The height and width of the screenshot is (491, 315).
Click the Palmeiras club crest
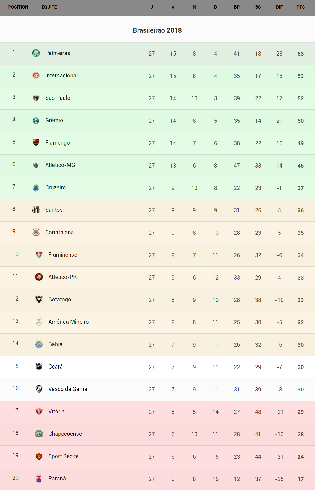[36, 53]
